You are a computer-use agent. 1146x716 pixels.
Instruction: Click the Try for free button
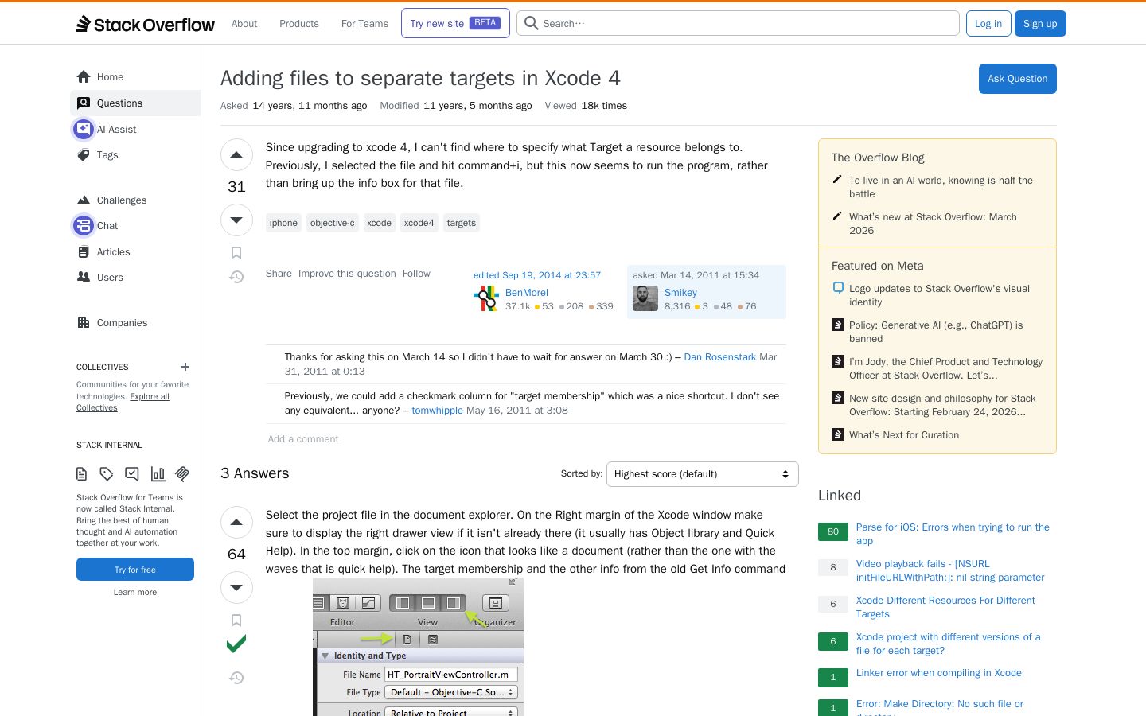(135, 570)
